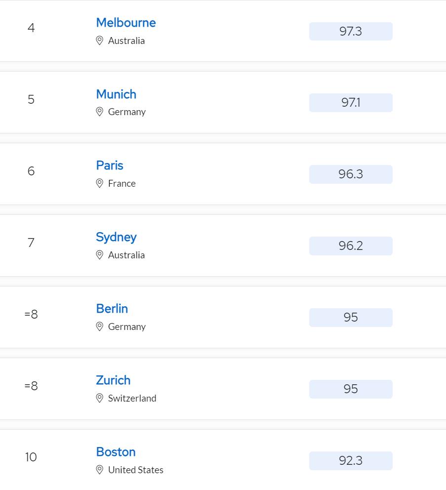Click the location pin icon beside Australia under Sydney
Screen dimensions: 446x490
click(100, 255)
